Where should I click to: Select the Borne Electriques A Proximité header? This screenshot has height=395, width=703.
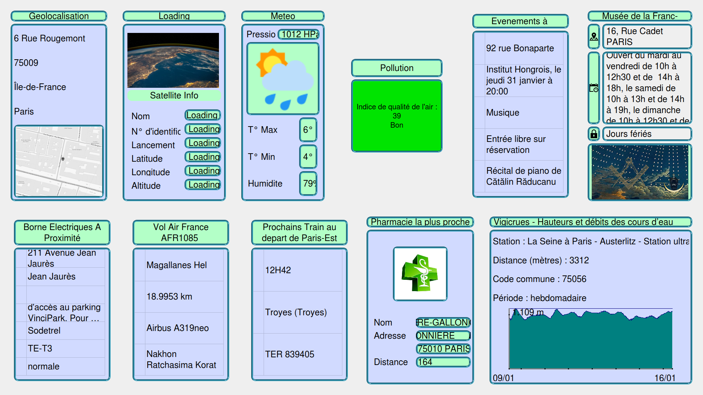pos(62,233)
